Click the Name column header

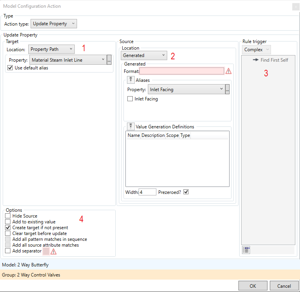134,135
